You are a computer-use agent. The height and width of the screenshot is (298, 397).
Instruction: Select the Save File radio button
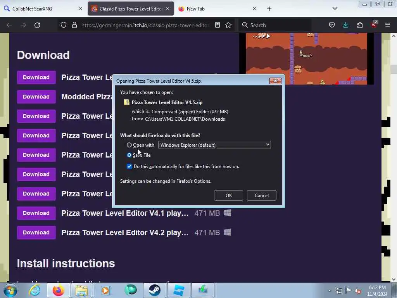coord(129,155)
